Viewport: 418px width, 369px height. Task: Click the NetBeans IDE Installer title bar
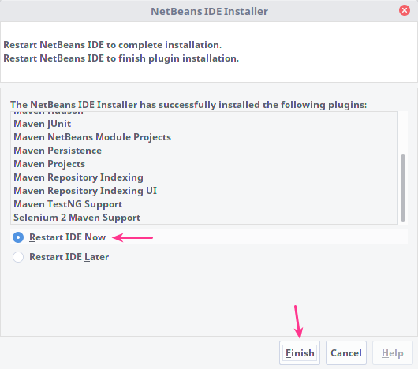pyautogui.click(x=209, y=11)
